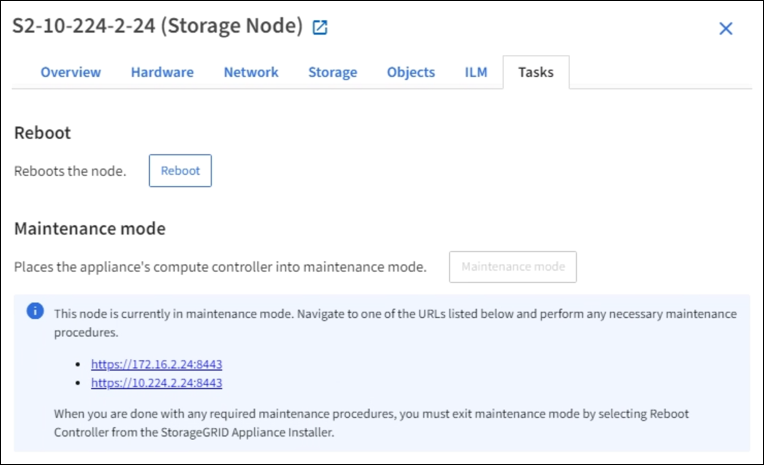Click the "When you are done" notice paragraph
The height and width of the screenshot is (465, 764).
click(371, 422)
